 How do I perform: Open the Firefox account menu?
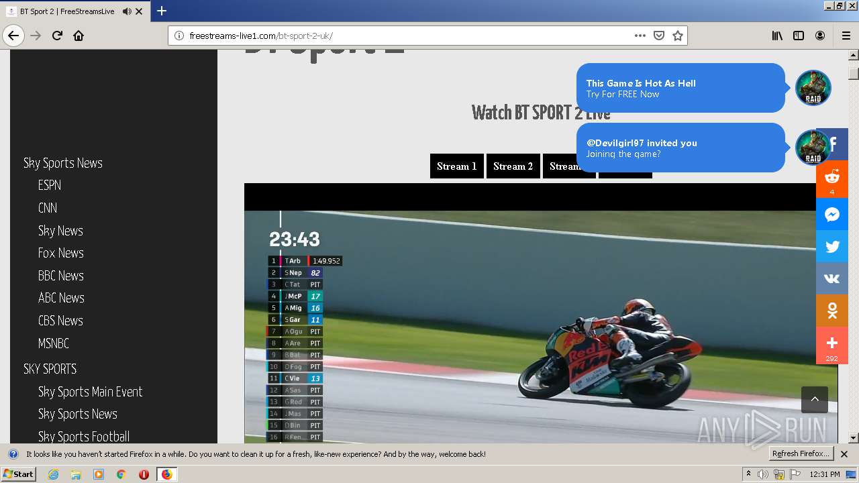click(820, 36)
